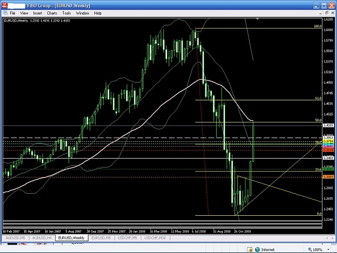Screen dimensions: 337x253
Task: Click the 6 Jul 2008 date label
Action: (x=199, y=231)
